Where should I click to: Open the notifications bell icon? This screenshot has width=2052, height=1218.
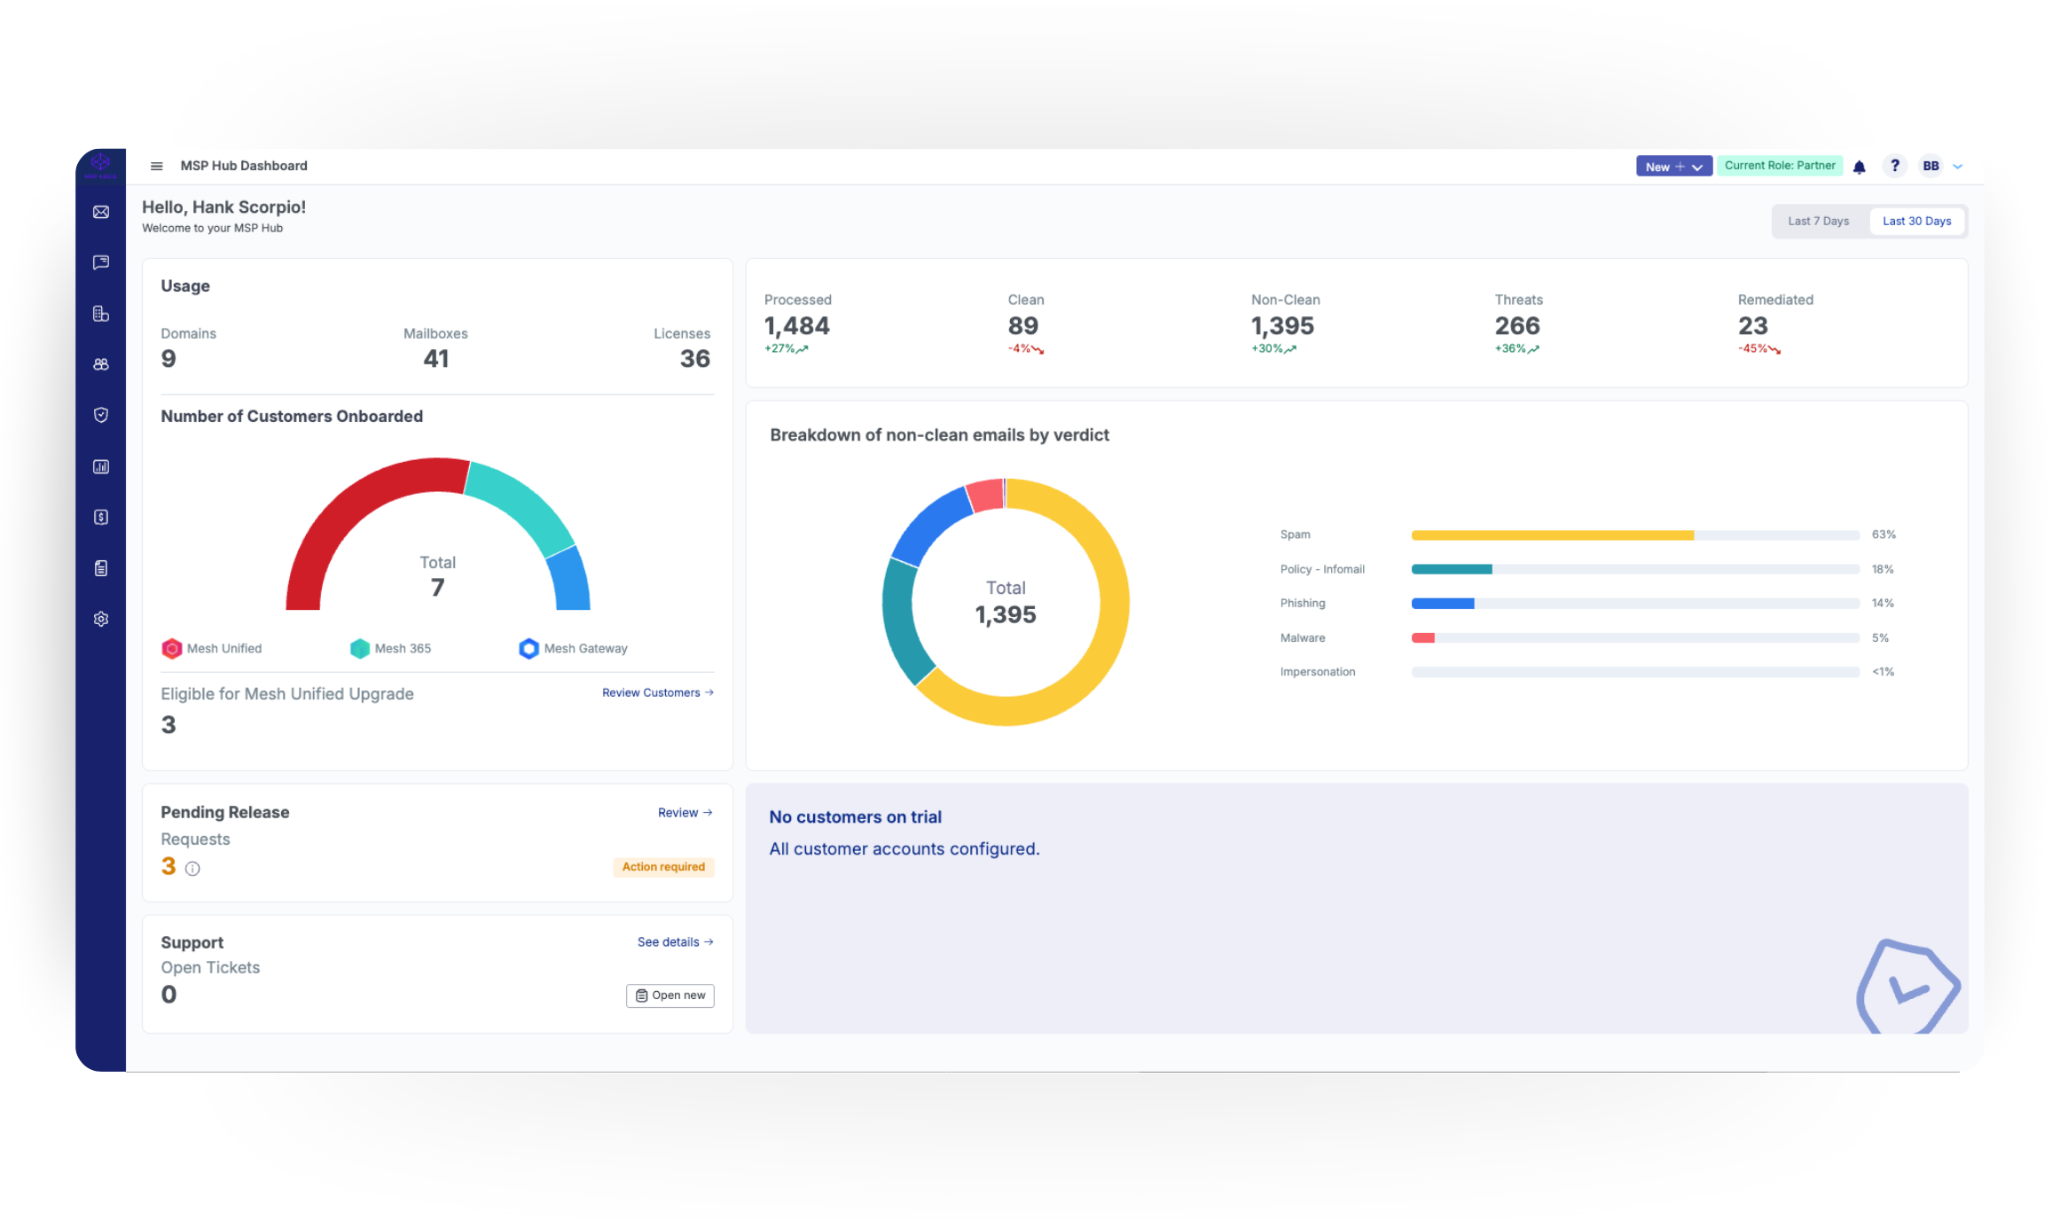pos(1860,167)
